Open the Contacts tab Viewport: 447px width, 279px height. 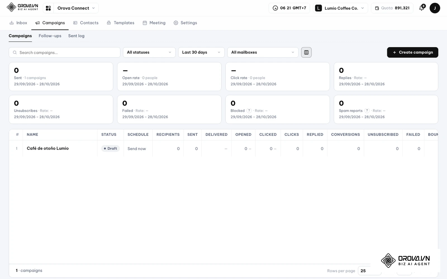[x=86, y=23]
